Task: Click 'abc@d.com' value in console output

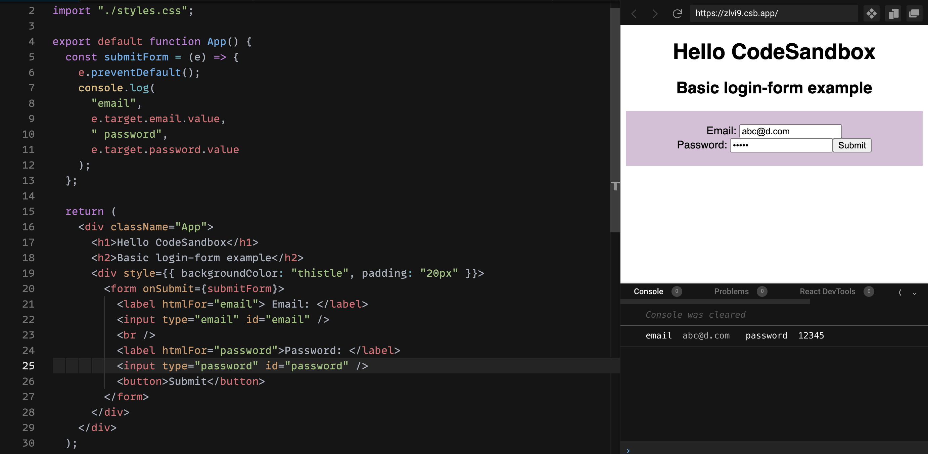Action: coord(706,336)
